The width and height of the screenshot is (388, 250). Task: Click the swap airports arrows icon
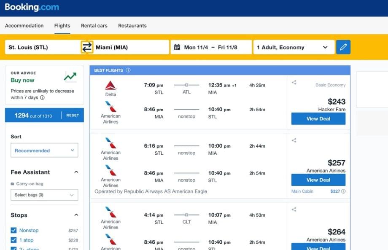coord(88,47)
